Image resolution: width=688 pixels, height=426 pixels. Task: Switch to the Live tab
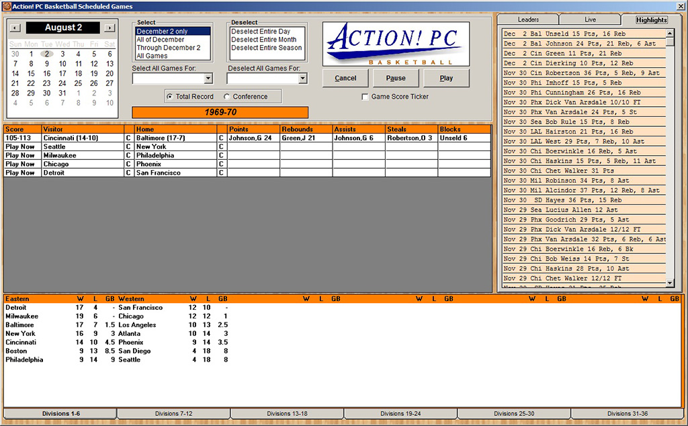point(590,19)
